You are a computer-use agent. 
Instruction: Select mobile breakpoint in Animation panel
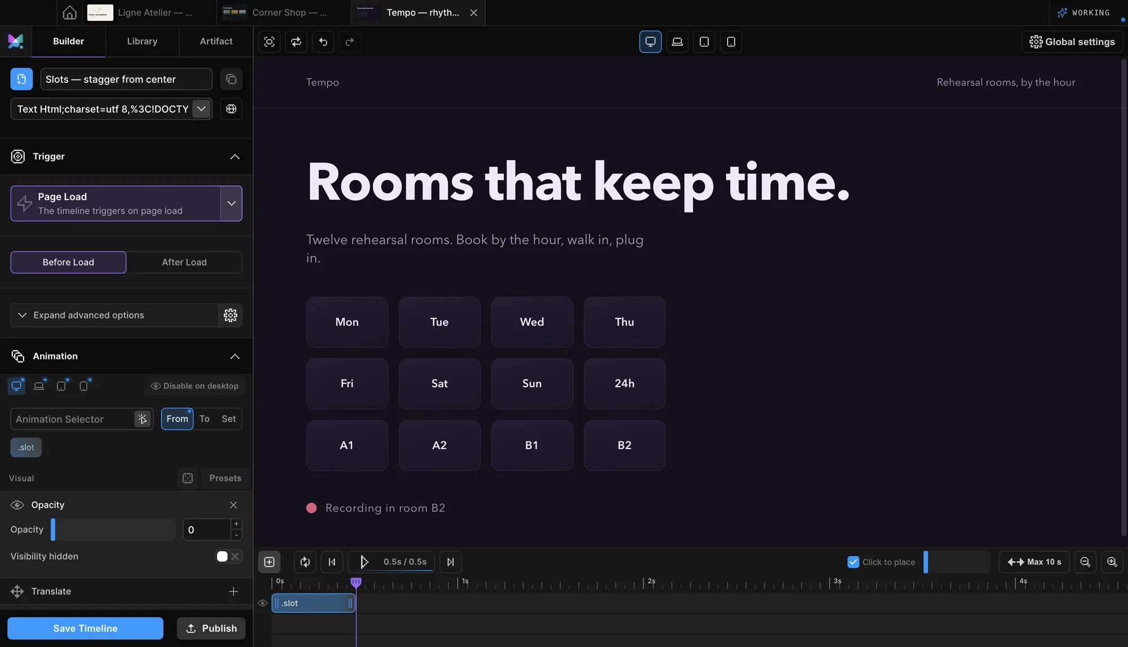83,386
